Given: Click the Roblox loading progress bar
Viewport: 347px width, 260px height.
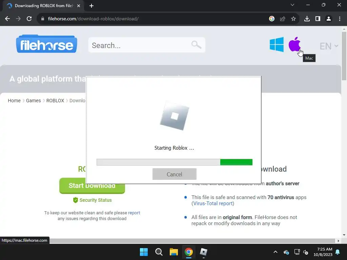Looking at the screenshot, I should [x=175, y=162].
